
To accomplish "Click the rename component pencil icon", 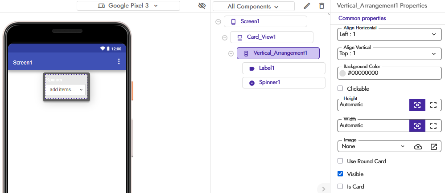I will (x=307, y=6).
